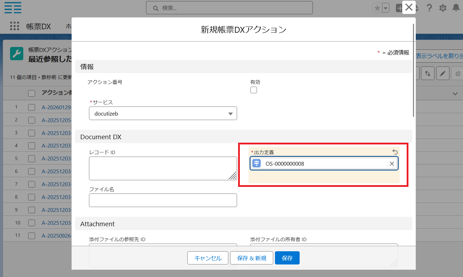The width and height of the screenshot is (463, 277).
Task: Open the help question mark menu
Action: (x=429, y=8)
